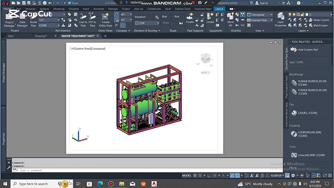
Task: Click Make Current layer button
Action: pyautogui.click(x=321, y=20)
